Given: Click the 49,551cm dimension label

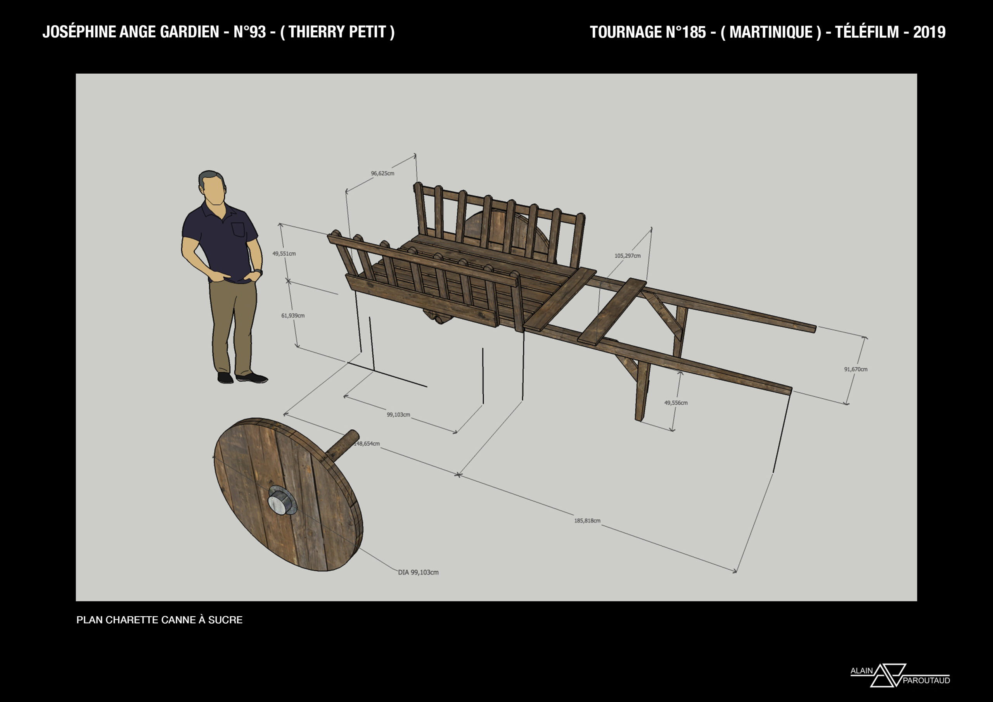Looking at the screenshot, I should pos(284,254).
